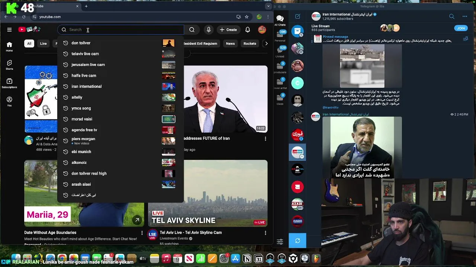Viewport: 476px width, 267px height.
Task: Open the Unread folder in Telegram
Action: (280, 52)
